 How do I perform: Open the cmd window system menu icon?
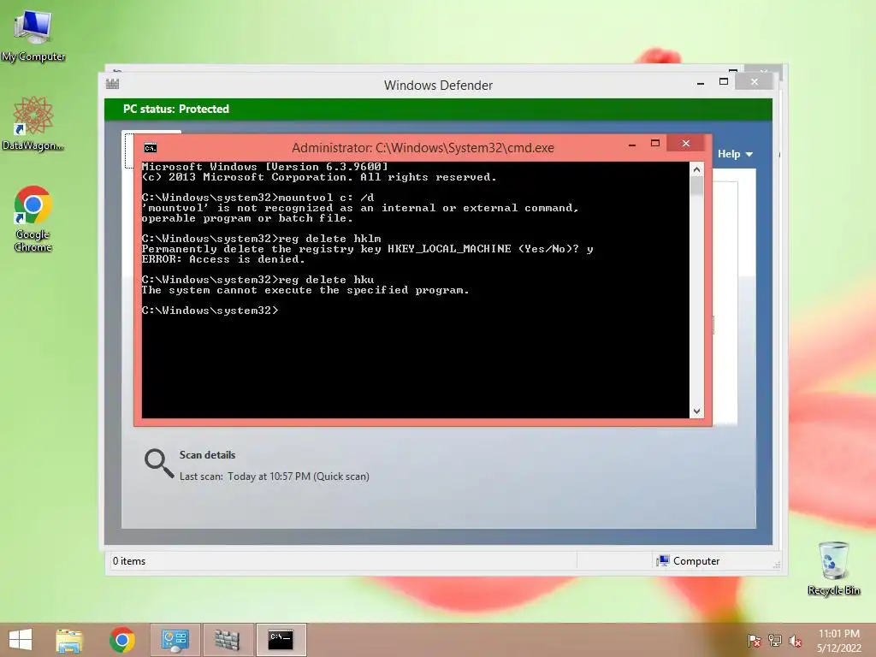point(151,147)
